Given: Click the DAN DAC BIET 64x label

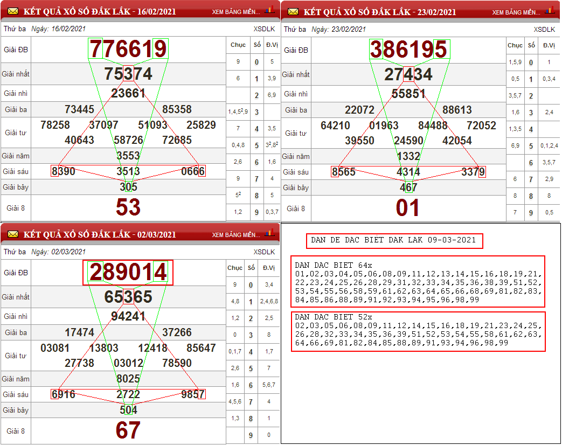Looking at the screenshot, I should 334,266.
